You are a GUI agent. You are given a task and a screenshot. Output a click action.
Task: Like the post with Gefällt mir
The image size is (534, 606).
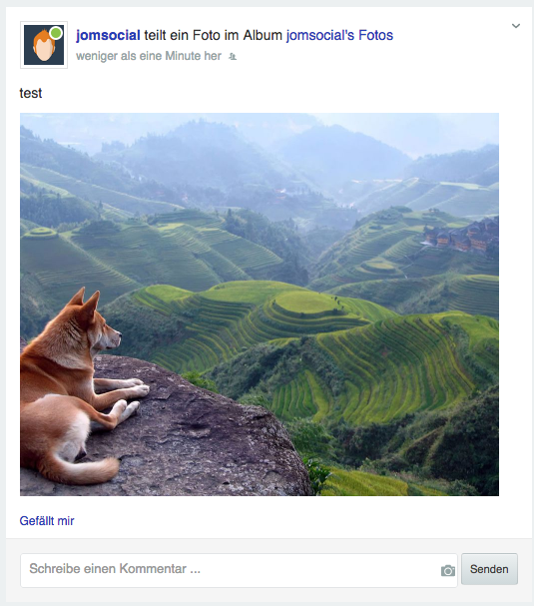(x=47, y=520)
